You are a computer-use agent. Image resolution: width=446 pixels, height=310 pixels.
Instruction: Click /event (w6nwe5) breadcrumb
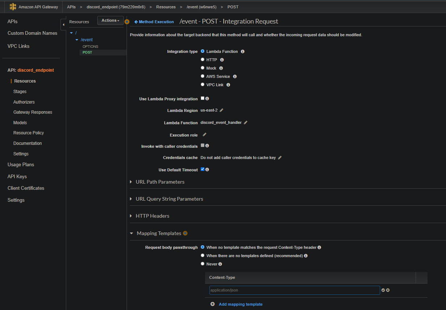(x=201, y=7)
